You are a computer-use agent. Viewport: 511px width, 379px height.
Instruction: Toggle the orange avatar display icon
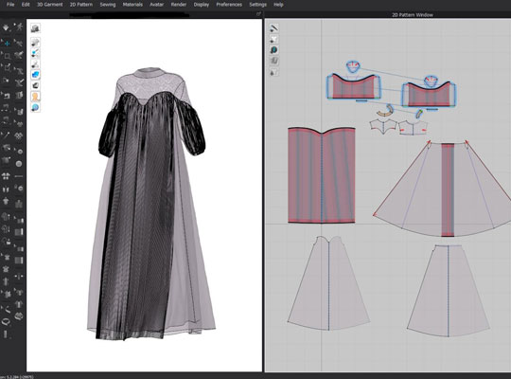coord(36,97)
